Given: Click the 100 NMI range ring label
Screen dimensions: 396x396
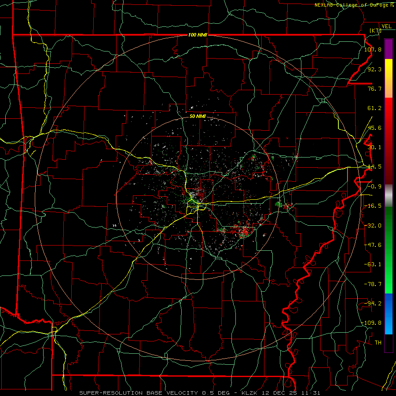Looking at the screenshot, I should [x=198, y=35].
